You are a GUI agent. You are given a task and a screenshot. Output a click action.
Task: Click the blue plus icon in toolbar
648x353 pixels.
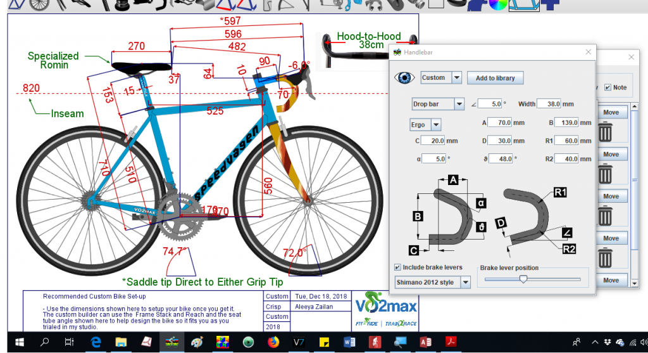click(x=550, y=4)
